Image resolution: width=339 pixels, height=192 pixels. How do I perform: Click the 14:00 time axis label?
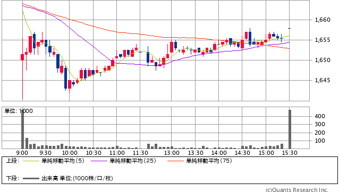(218, 153)
